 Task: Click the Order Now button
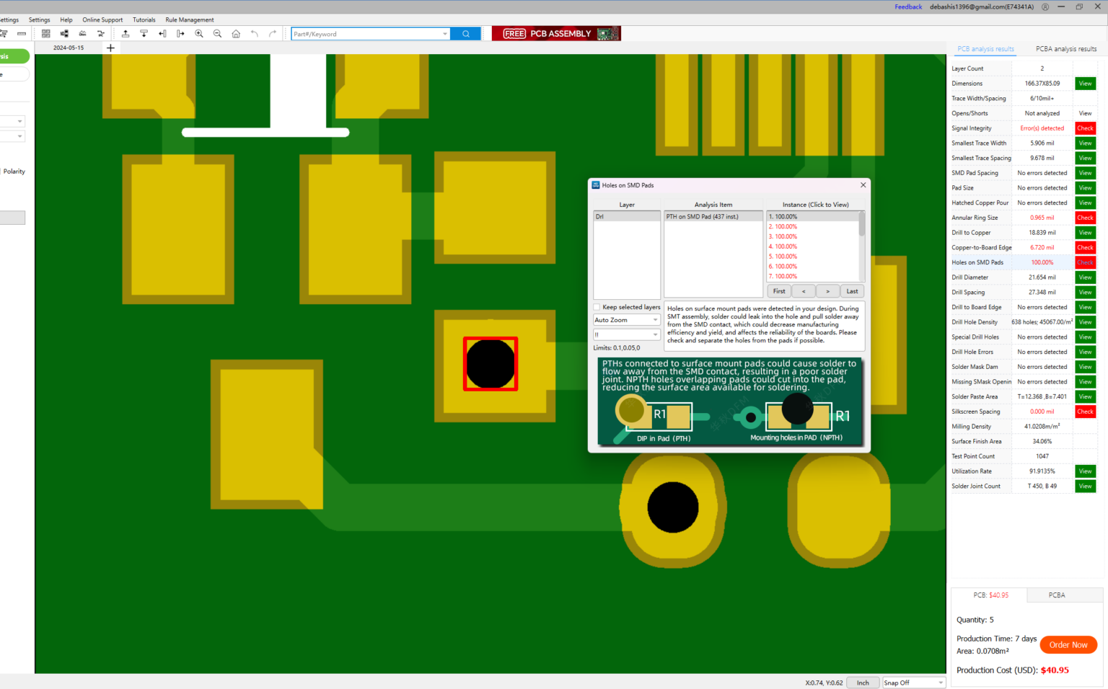click(1068, 644)
